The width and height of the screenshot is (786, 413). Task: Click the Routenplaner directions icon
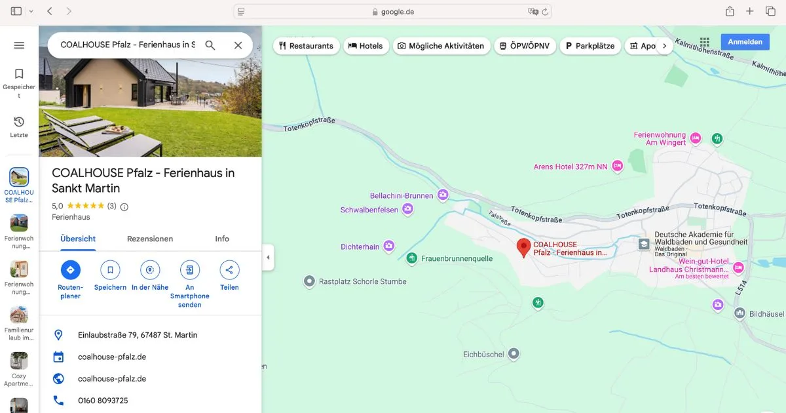pos(70,270)
